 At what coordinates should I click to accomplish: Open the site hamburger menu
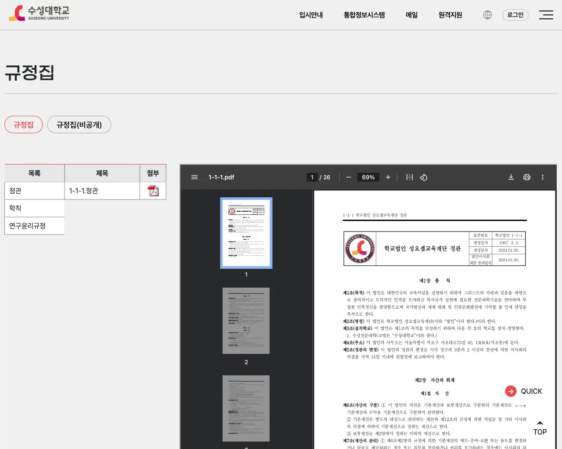tap(546, 14)
